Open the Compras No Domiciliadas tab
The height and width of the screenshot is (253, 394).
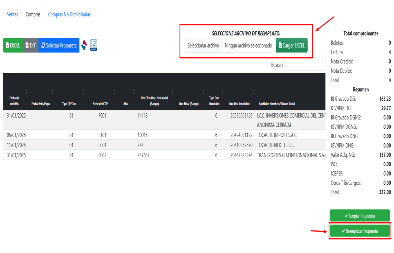(69, 14)
